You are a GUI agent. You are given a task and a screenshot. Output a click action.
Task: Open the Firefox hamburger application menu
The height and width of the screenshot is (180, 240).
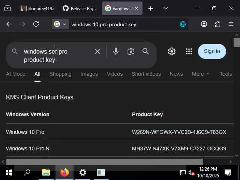(x=231, y=24)
